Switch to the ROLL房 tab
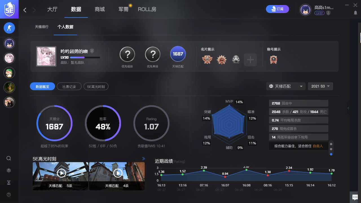Screen dimensions: 361x203 tap(147, 9)
